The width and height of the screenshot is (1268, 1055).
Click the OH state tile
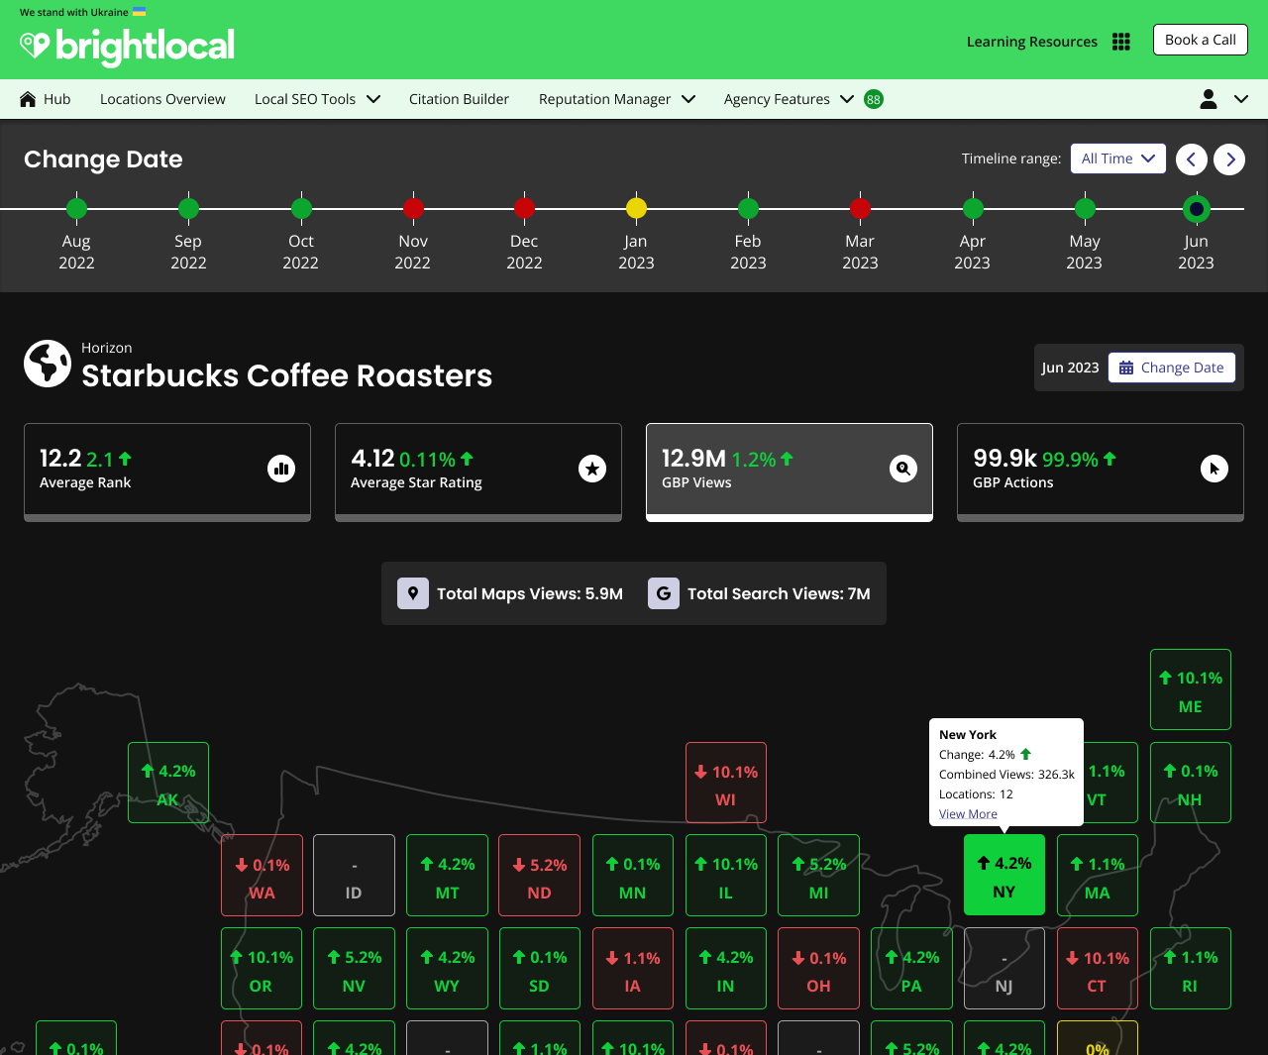(818, 968)
